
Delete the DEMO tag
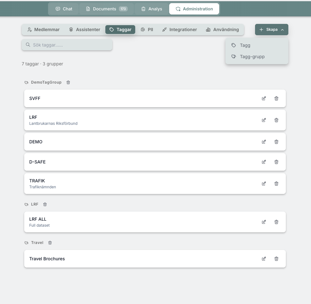pyautogui.click(x=276, y=142)
